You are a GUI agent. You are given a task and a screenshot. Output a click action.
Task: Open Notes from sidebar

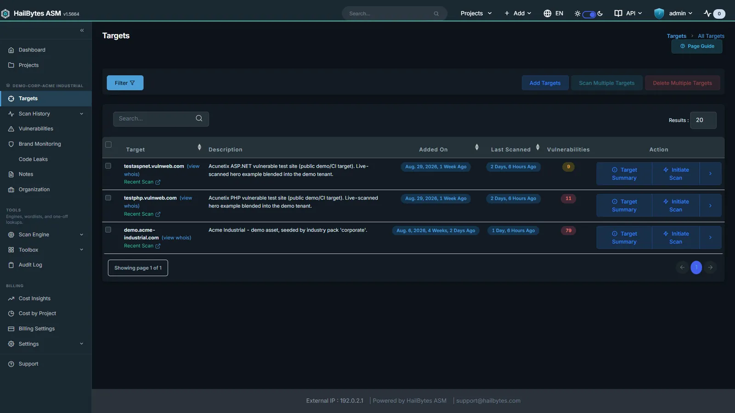click(46, 174)
